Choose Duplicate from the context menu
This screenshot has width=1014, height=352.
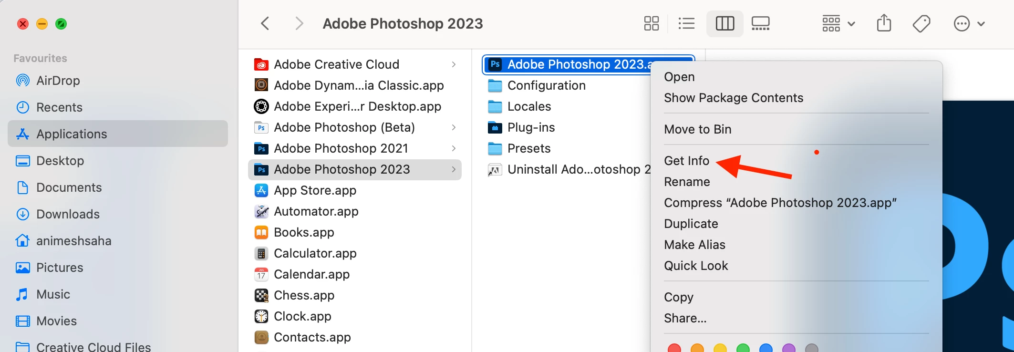pyautogui.click(x=691, y=224)
